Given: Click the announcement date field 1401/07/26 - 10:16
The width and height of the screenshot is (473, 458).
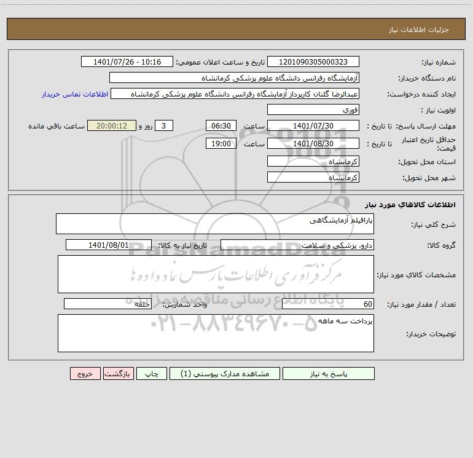Looking at the screenshot, I should coord(127,61).
